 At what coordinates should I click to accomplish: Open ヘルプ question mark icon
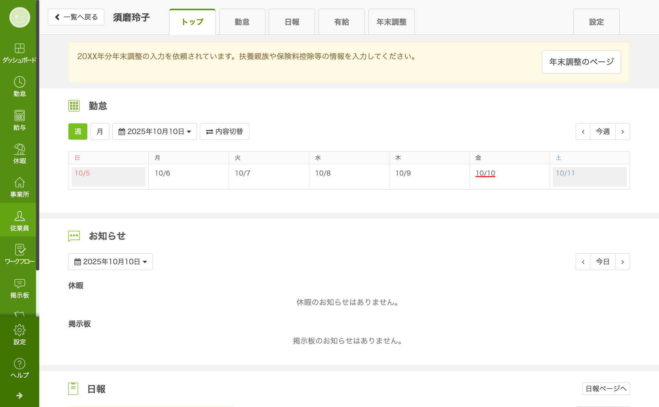(19, 368)
